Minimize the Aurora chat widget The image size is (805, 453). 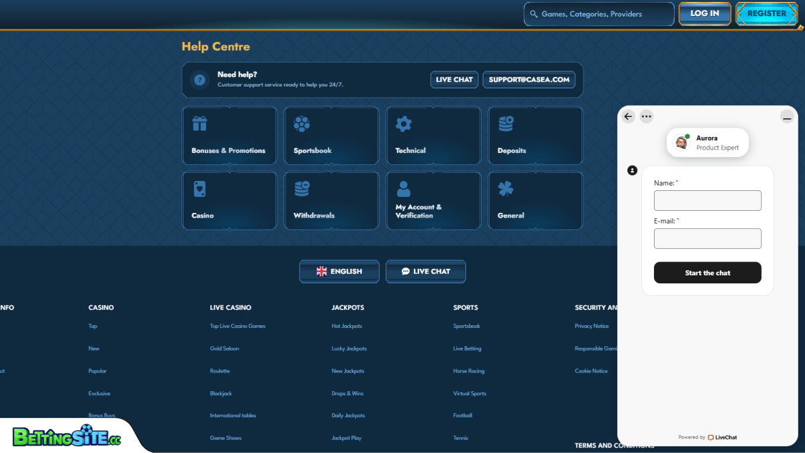787,117
